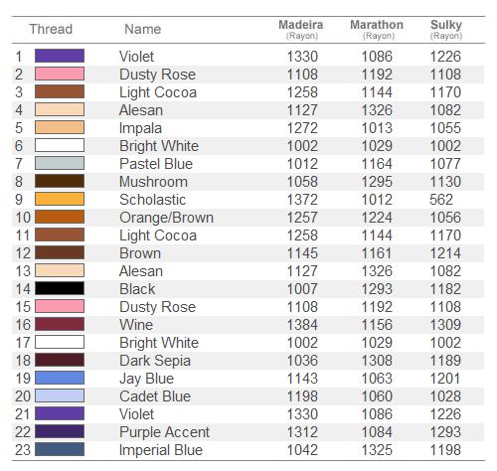
Task: Click the Dark Sepia row name
Action: coord(155,361)
